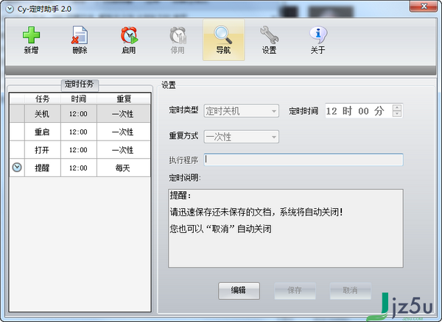442x322 pixels.
Task: Select the 重启 task row
Action: click(80, 132)
